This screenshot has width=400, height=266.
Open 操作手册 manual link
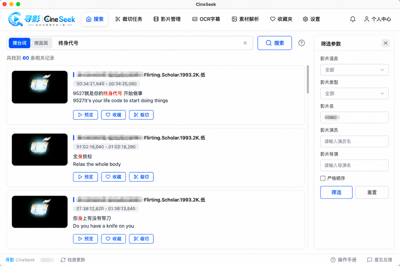tap(344, 260)
